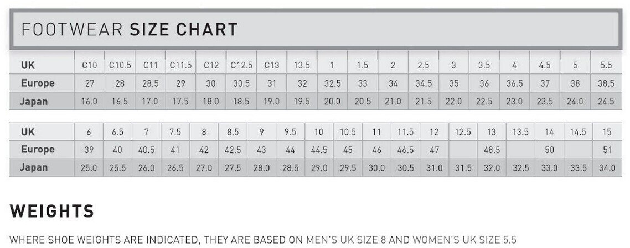Click Europe size 42.5 cell

pos(233,150)
